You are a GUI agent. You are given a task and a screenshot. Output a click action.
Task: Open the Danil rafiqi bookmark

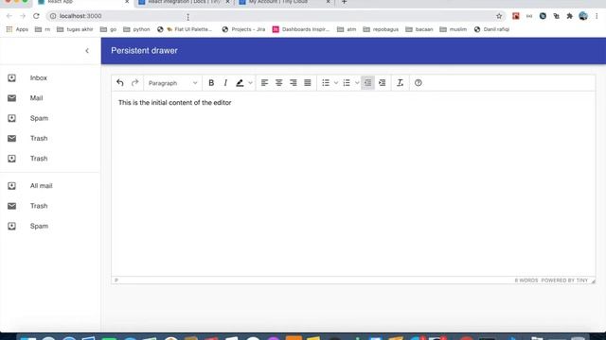(x=491, y=29)
